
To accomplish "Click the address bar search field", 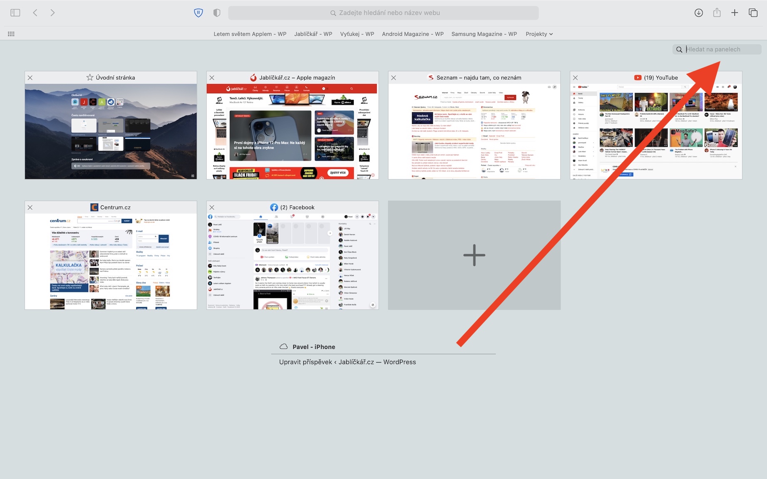I will 383,13.
